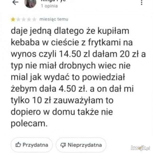Mark the review as Przydatna
153x153 pixels.
tap(32, 145)
